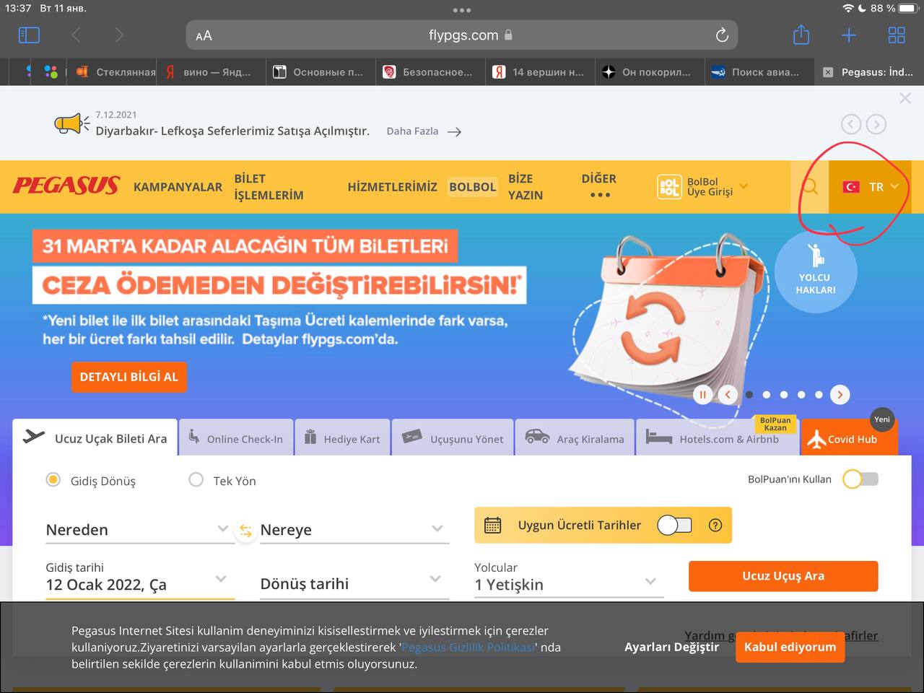
Task: Click the Pegasus logo
Action: click(x=66, y=186)
